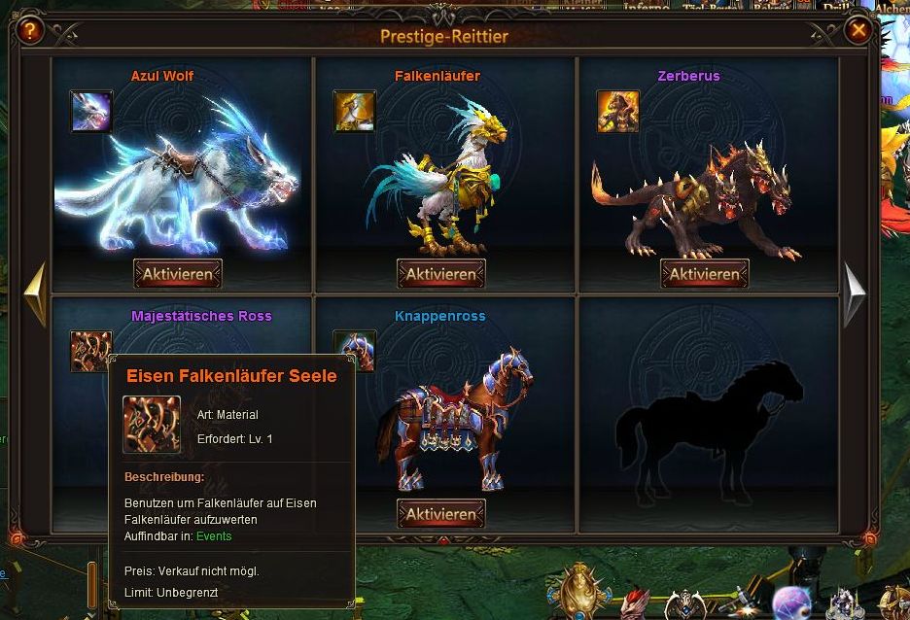Select the Azul Wolf mount image
This screenshot has height=620, width=910.
click(x=176, y=177)
